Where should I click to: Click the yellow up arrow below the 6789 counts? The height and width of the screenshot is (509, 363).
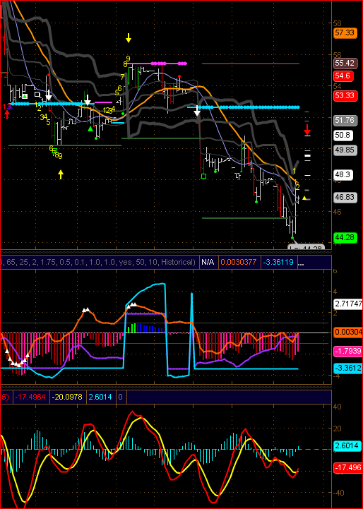pyautogui.click(x=61, y=174)
